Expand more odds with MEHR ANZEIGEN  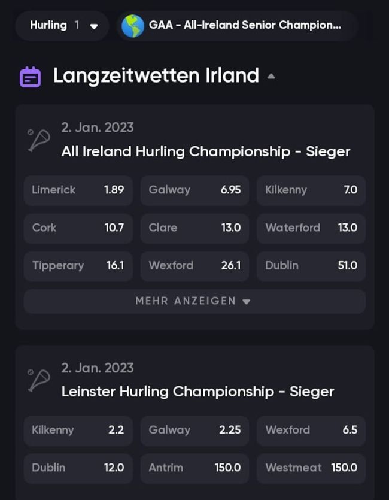(x=194, y=301)
